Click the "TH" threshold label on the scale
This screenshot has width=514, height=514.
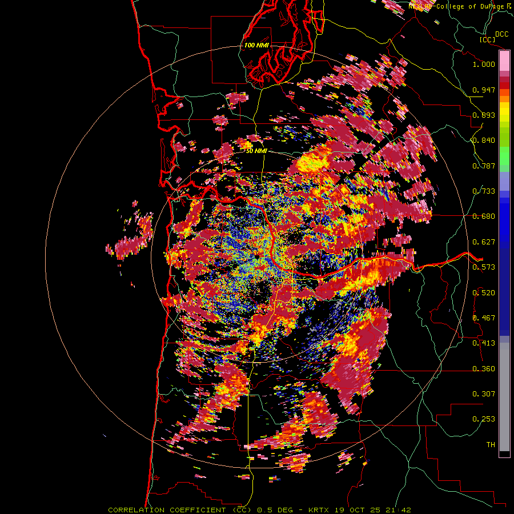[x=491, y=444]
